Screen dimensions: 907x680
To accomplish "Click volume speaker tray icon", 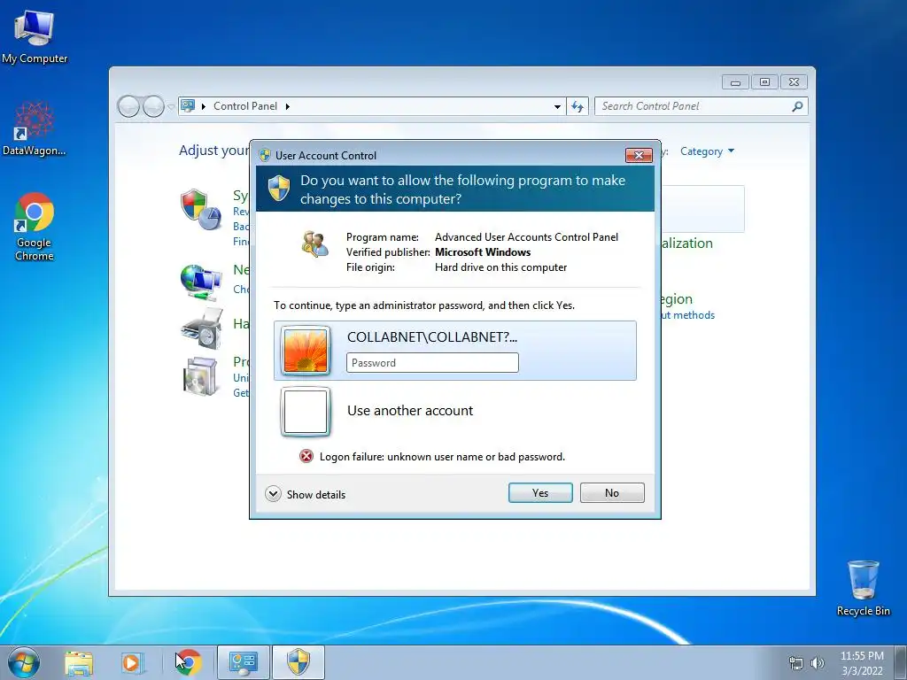I will pos(818,663).
